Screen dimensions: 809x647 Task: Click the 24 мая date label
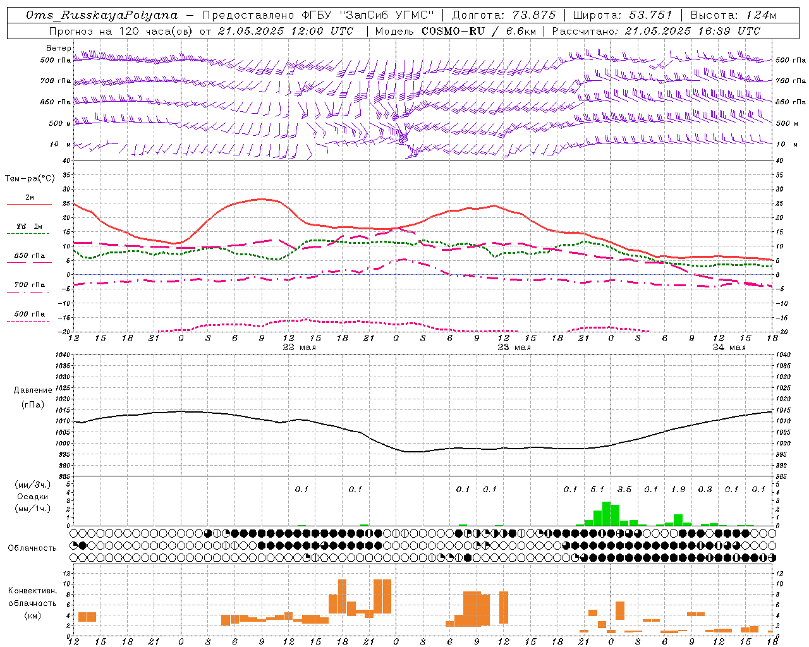729,348
